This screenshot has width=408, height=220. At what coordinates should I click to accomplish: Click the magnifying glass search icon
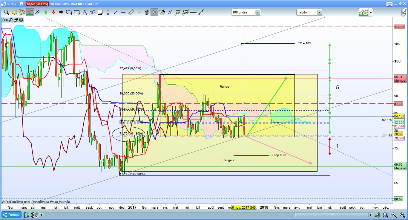coord(6,12)
